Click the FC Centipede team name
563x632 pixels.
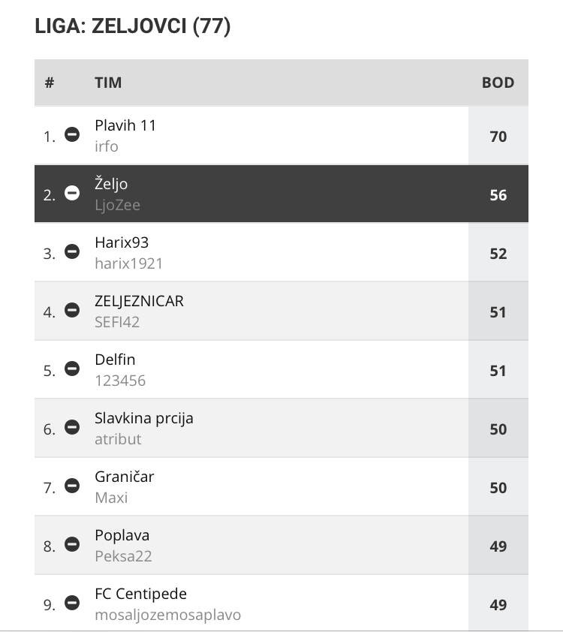140,594
